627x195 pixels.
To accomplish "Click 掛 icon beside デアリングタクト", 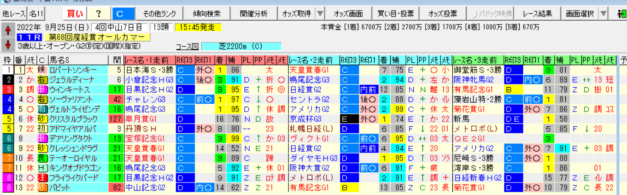I will coord(42,138).
